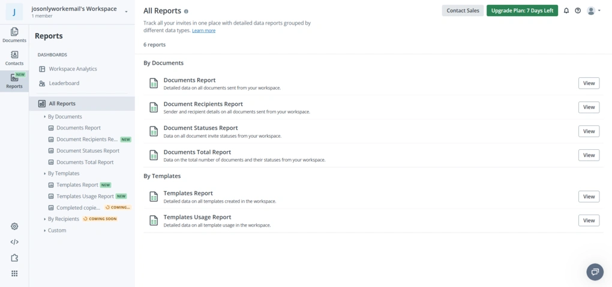This screenshot has width=612, height=287.
Task: Collapse the By Documents tree group
Action: click(x=45, y=117)
